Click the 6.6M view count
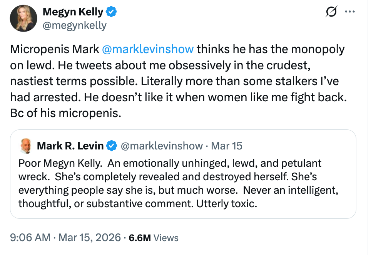 click(x=140, y=238)
